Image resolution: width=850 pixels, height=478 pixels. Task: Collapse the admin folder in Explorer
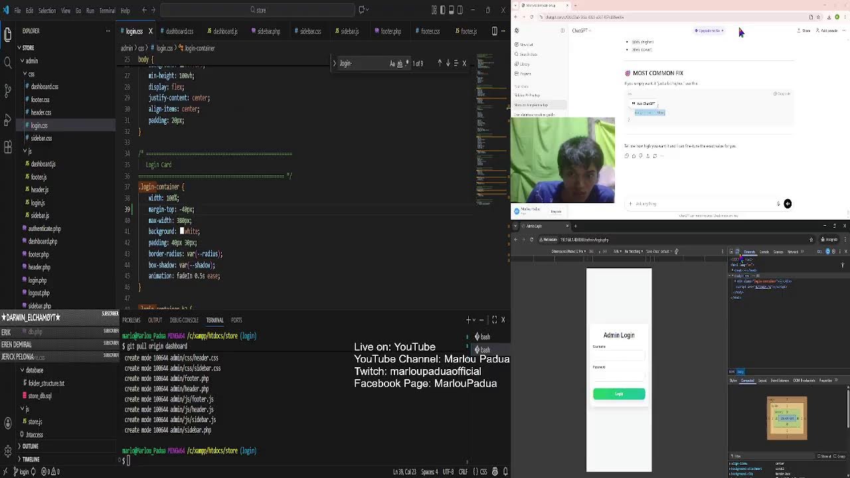[31, 60]
